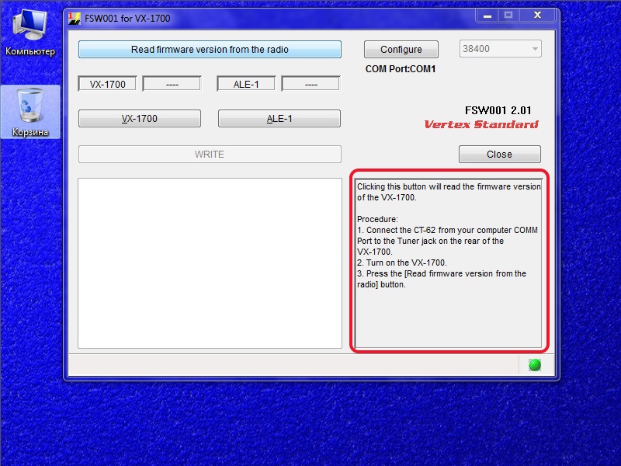This screenshot has width=621, height=466.
Task: Select the Корзина recycle bin icon
Action: (x=30, y=112)
